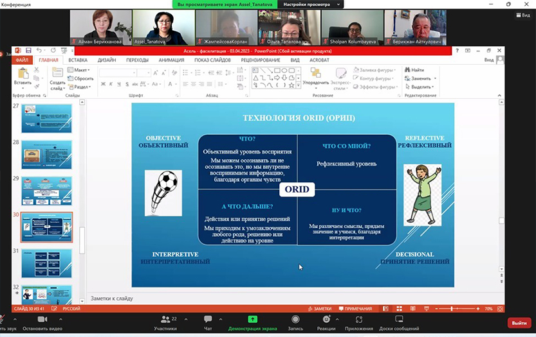
Task: Switch to the ВСТАВКА ribbon tab
Action: pos(78,60)
